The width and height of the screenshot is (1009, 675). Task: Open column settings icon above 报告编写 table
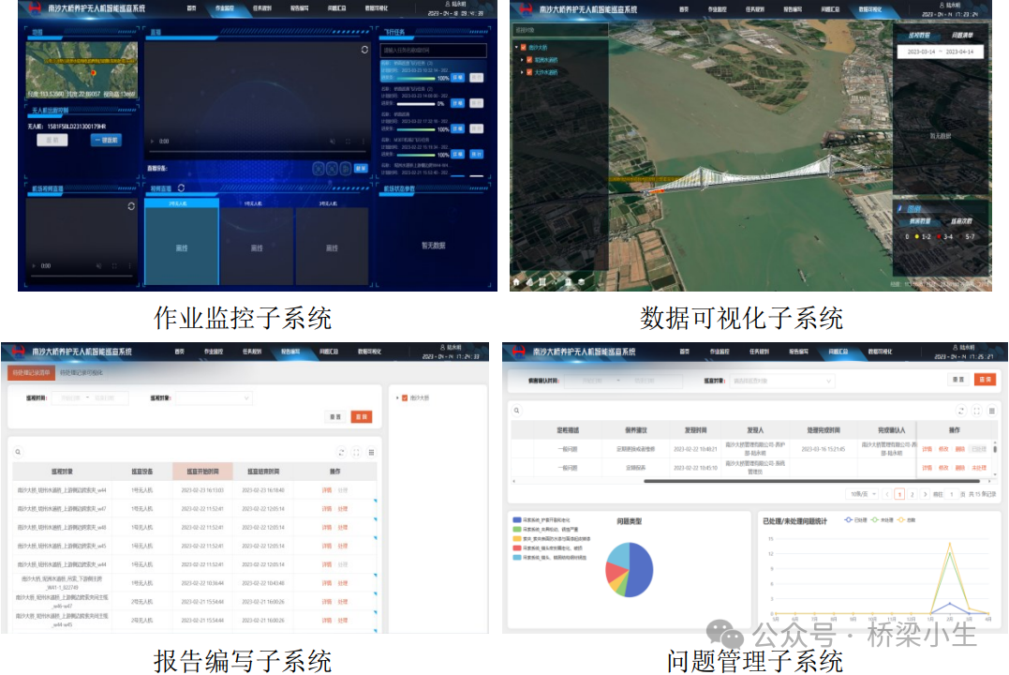[x=371, y=452]
